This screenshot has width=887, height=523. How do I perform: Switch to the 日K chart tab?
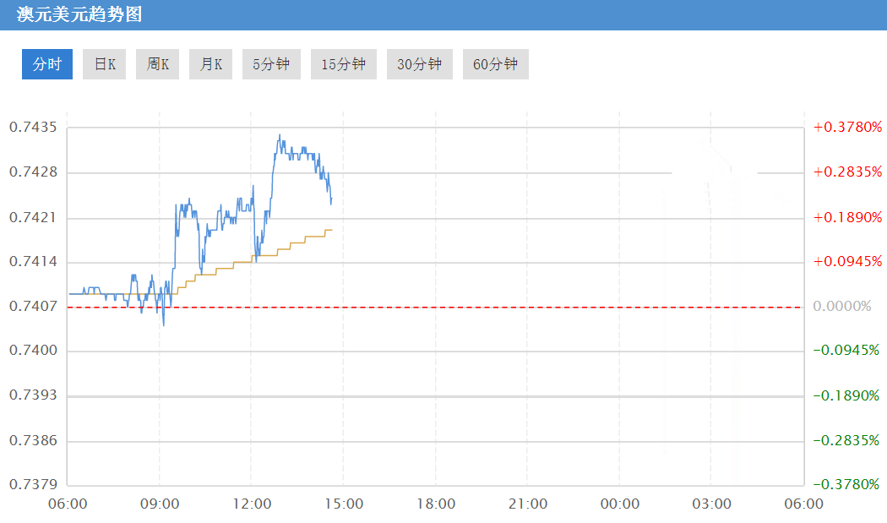coord(105,64)
